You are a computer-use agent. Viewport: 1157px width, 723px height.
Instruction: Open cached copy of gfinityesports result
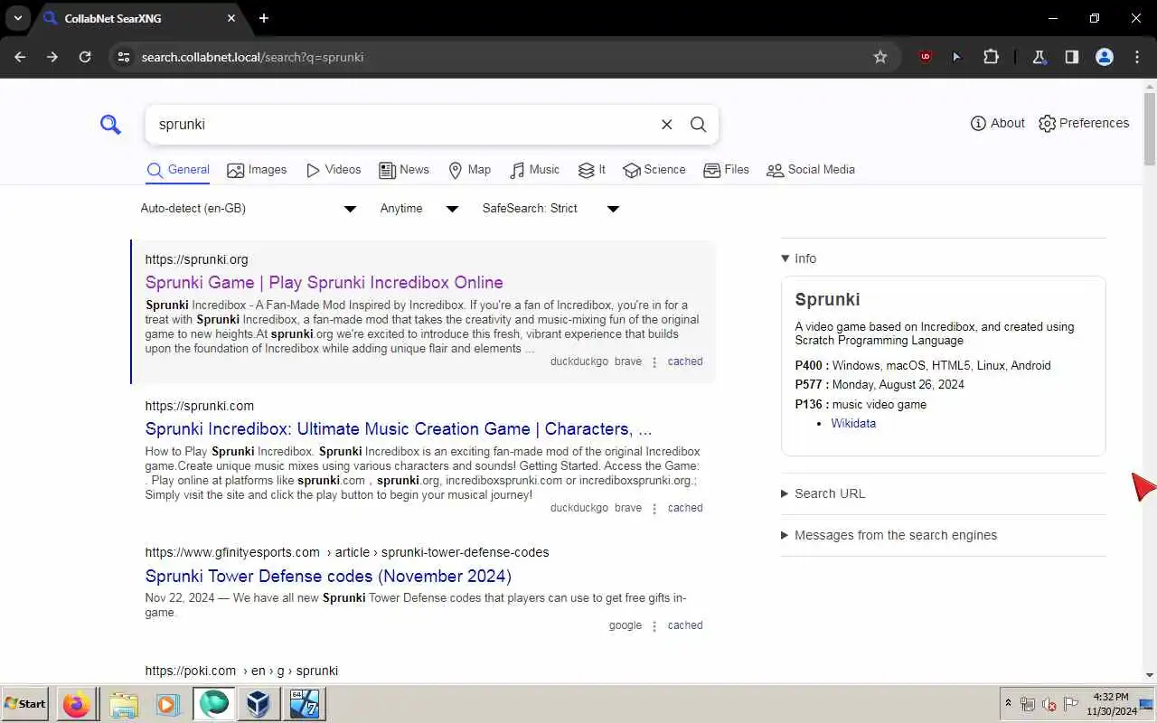pos(685,625)
